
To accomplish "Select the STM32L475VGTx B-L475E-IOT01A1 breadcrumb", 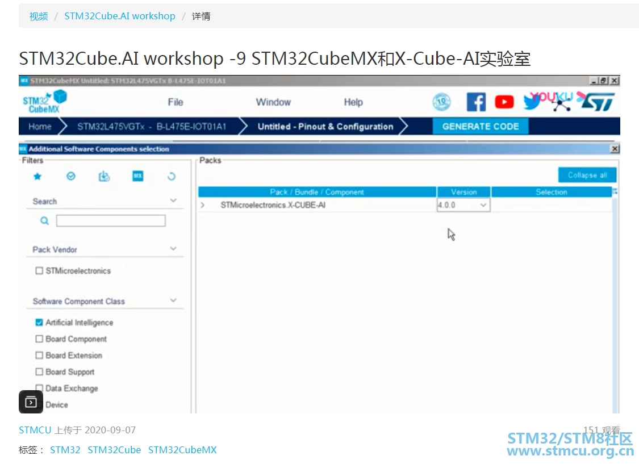I will pyautogui.click(x=152, y=127).
